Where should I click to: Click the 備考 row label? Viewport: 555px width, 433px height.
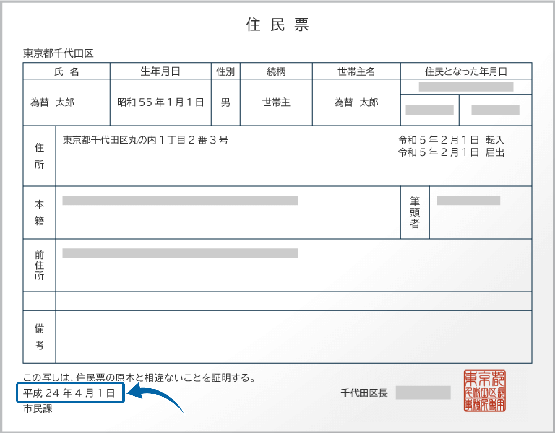tap(39, 337)
